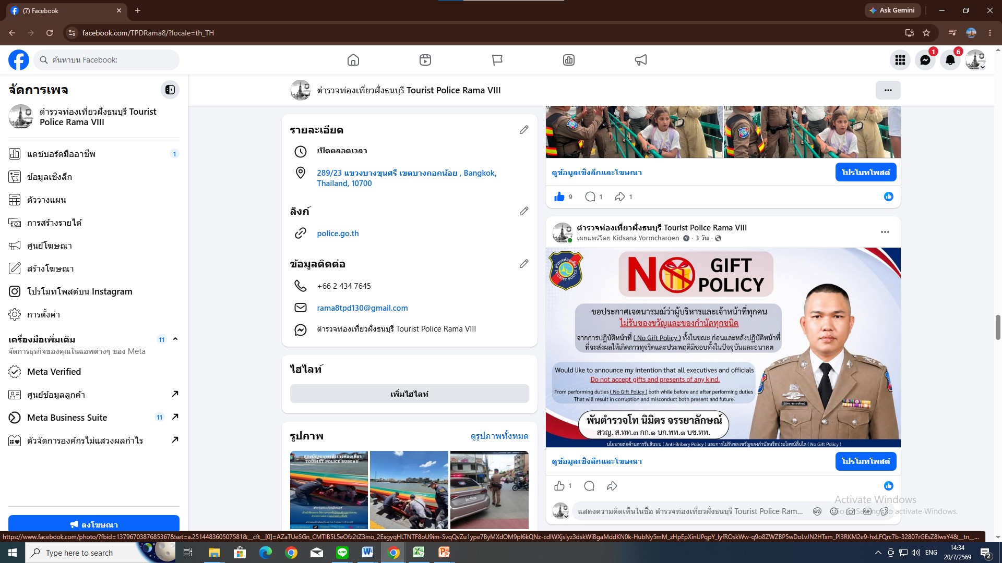Open comments on the upper post
Viewport: 1002px width, 563px height.
coord(590,197)
